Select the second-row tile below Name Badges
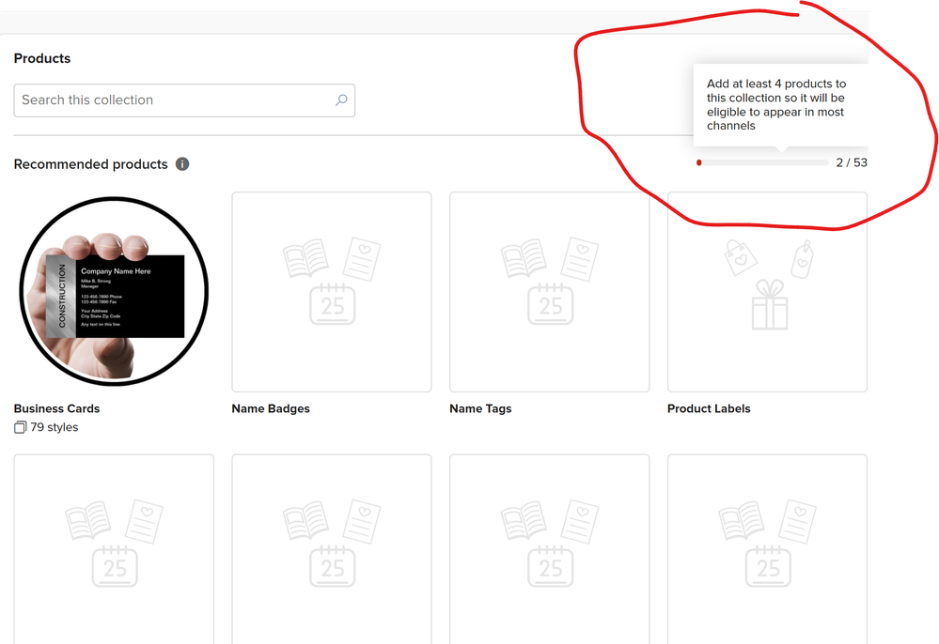The width and height of the screenshot is (939, 644). [332, 549]
